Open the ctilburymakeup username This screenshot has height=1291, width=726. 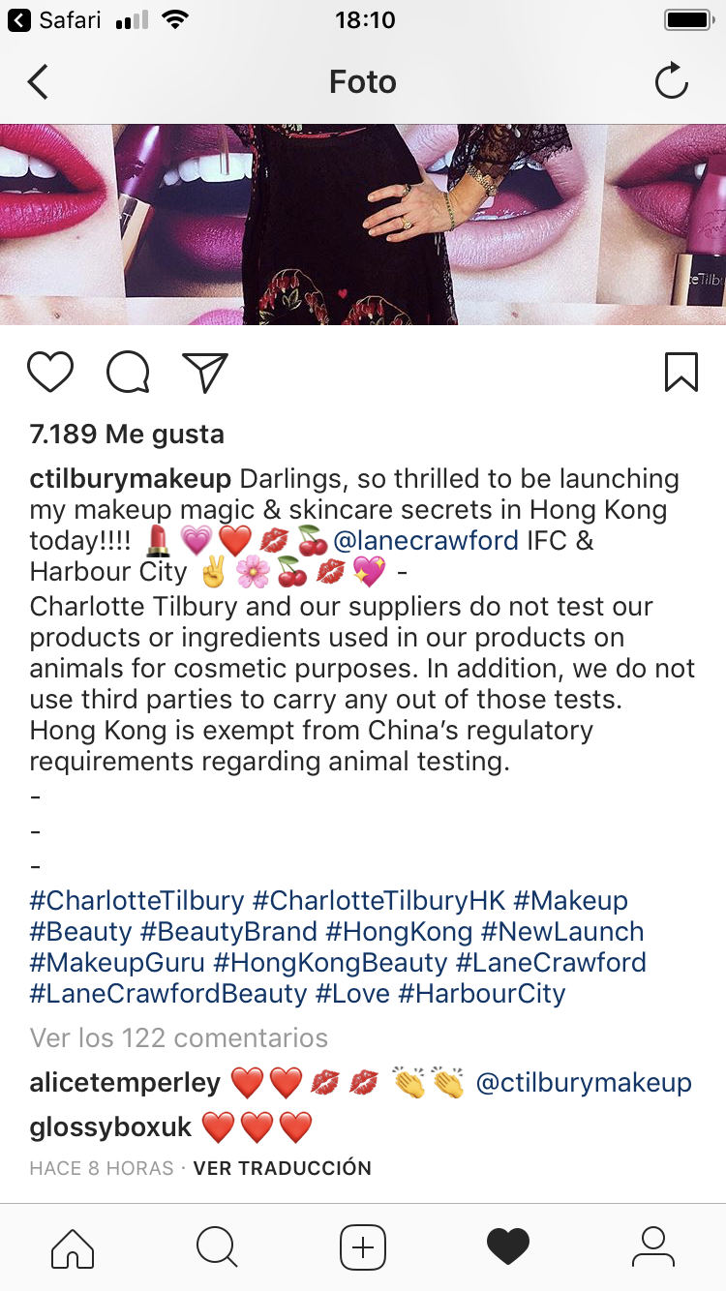pos(131,479)
